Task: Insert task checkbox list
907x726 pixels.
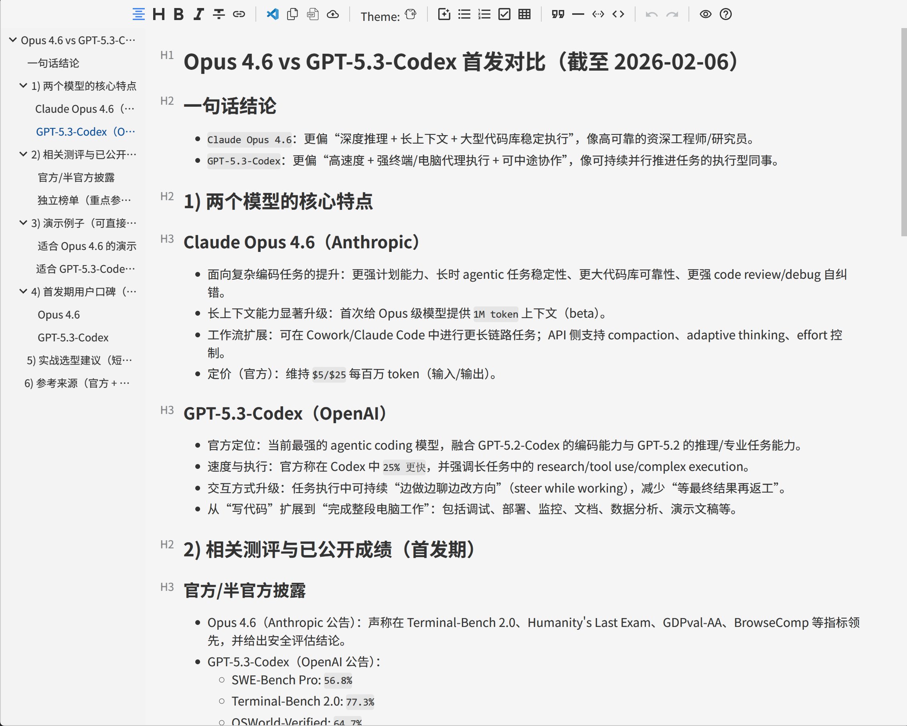Action: 504,14
